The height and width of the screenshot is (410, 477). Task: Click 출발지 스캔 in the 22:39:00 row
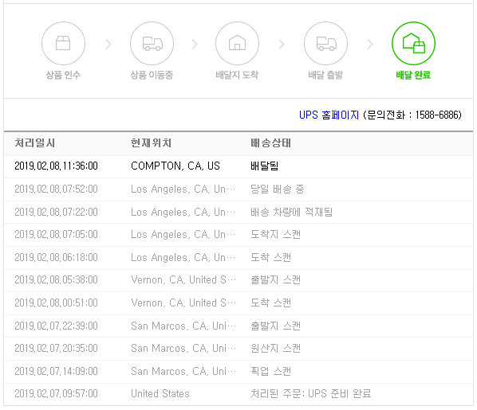coord(276,326)
